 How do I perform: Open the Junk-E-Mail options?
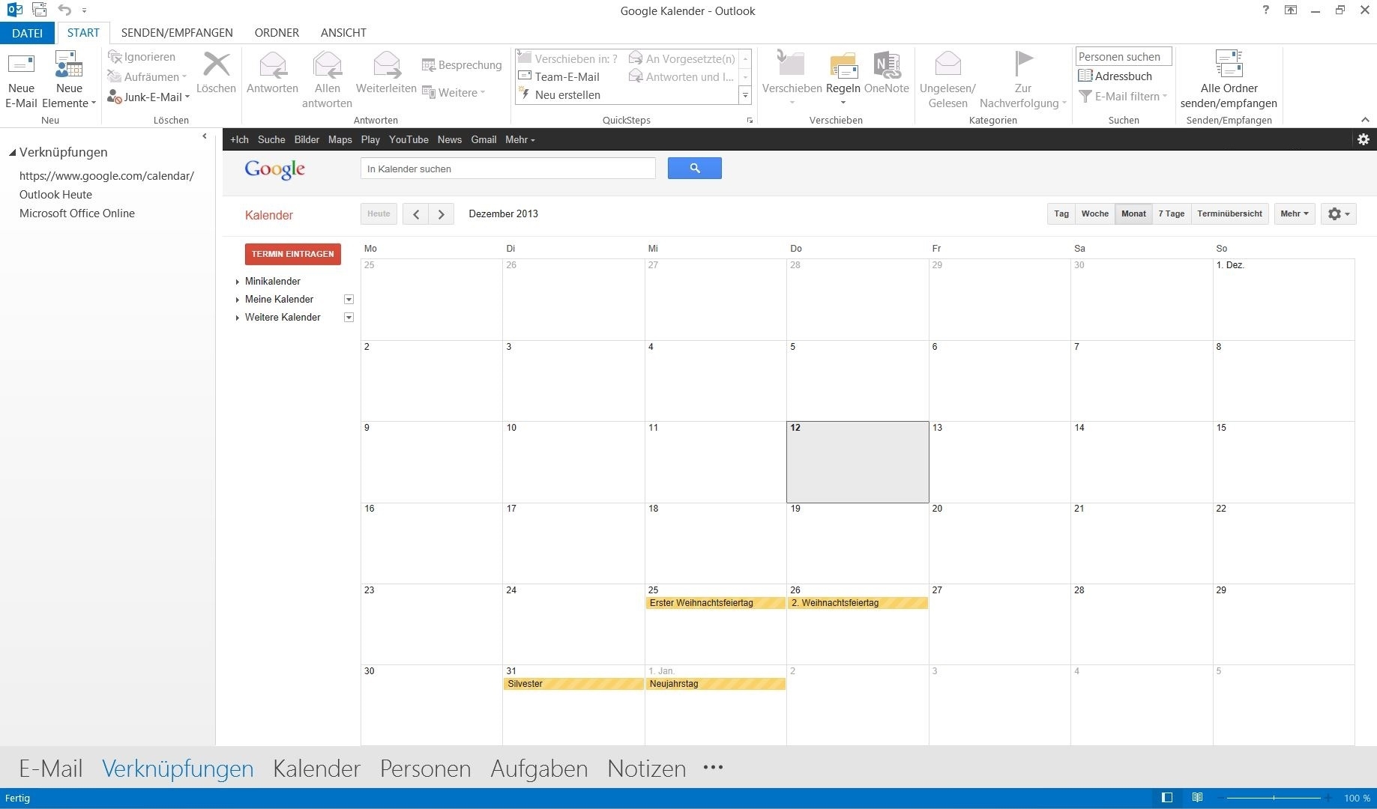(148, 97)
